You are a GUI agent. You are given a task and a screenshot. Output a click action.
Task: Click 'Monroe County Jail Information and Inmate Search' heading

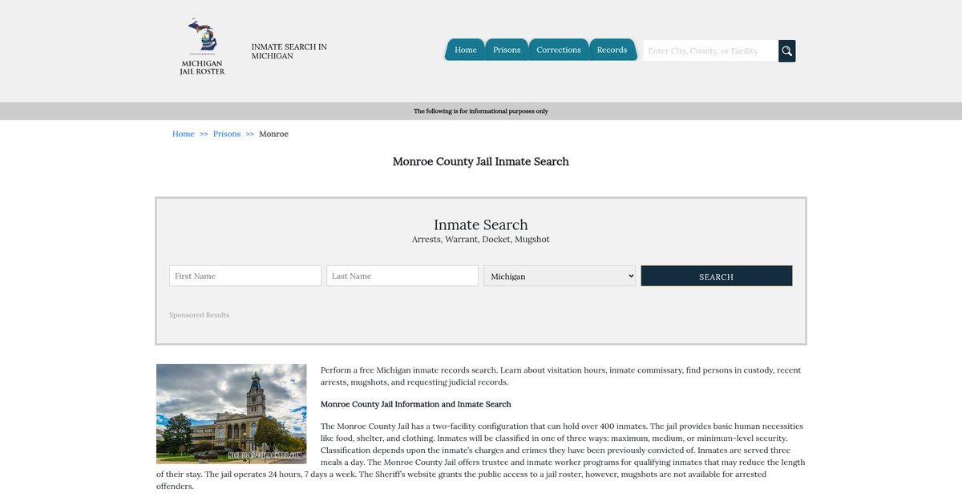(416, 404)
